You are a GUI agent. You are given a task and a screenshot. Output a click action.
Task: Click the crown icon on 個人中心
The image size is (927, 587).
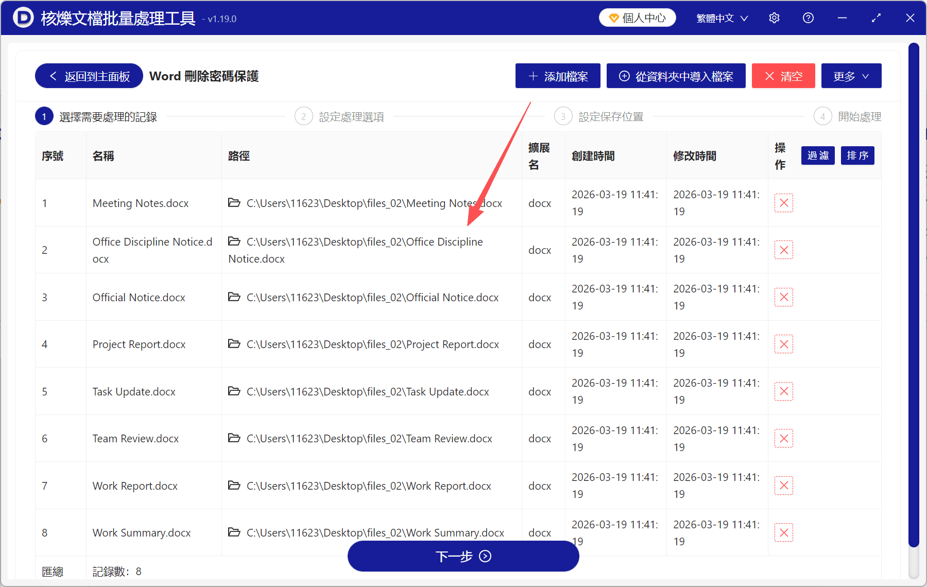(613, 17)
